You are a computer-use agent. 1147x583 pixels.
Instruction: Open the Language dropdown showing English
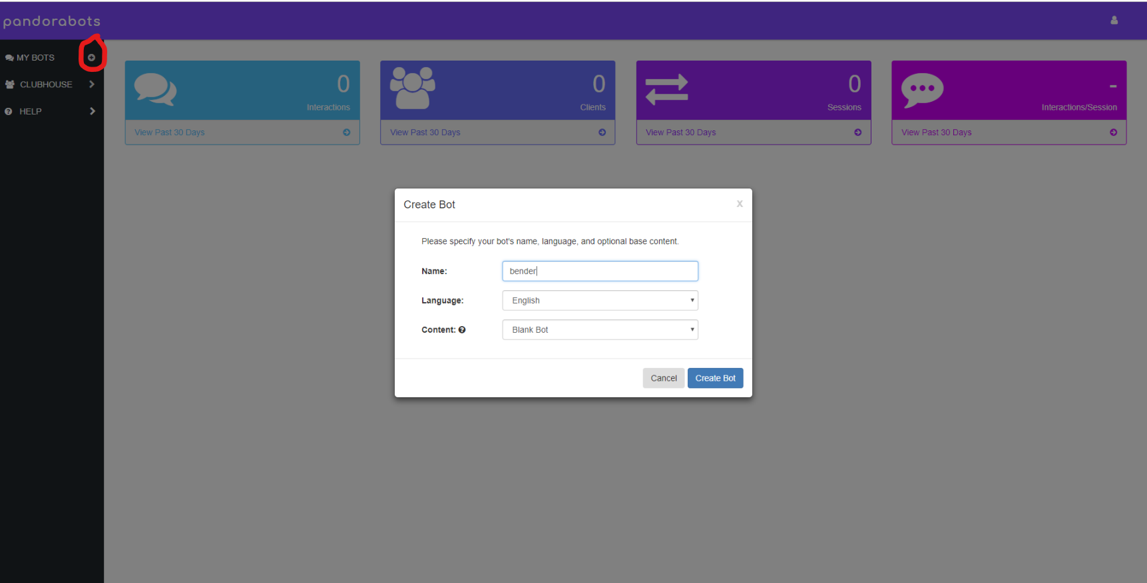click(600, 301)
